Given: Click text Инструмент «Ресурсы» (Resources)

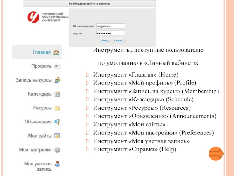Looking at the screenshot, I should coord(142,108).
